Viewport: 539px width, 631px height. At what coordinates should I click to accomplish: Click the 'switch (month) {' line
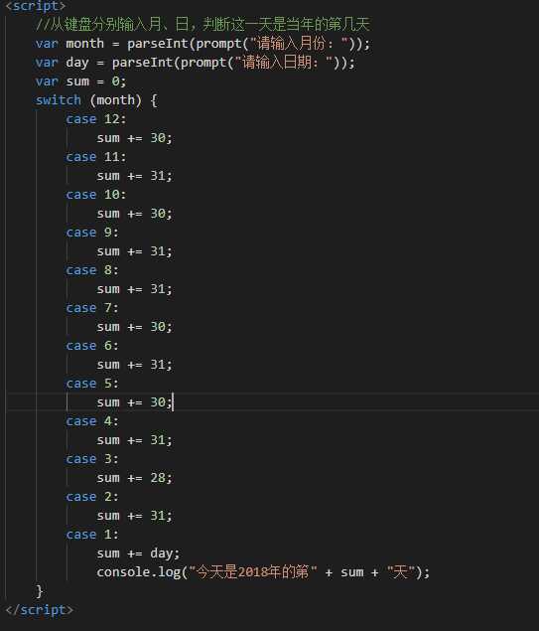pos(96,100)
